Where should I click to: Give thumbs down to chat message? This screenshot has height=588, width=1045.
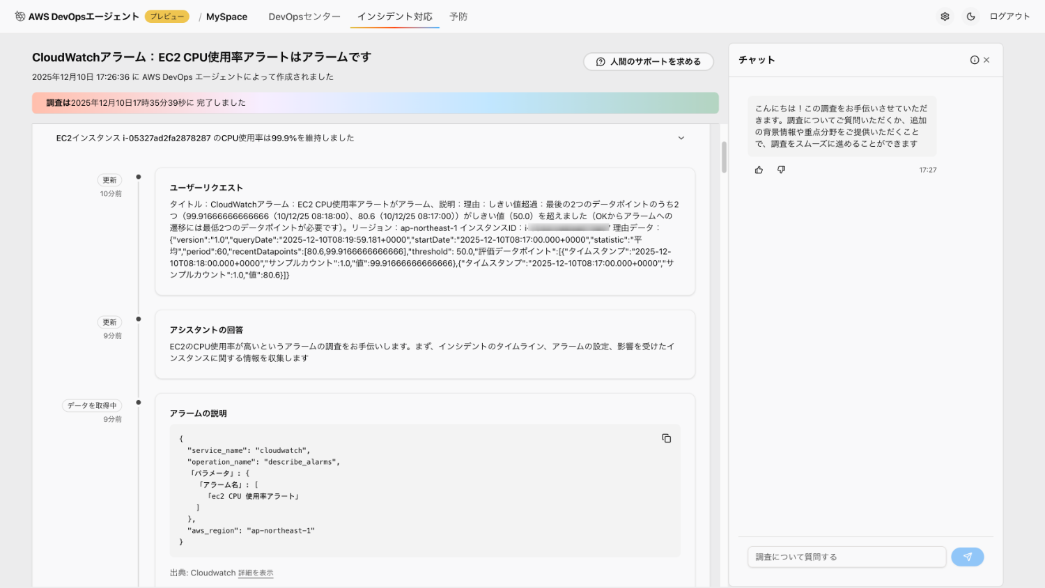click(x=781, y=170)
